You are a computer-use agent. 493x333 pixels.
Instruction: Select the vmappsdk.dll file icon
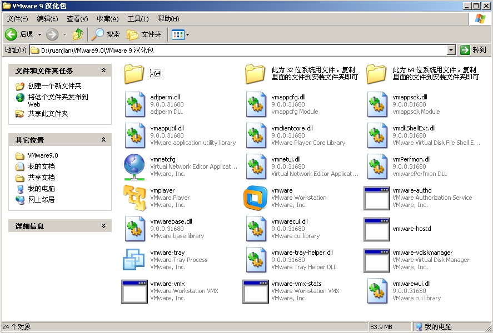coord(377,104)
